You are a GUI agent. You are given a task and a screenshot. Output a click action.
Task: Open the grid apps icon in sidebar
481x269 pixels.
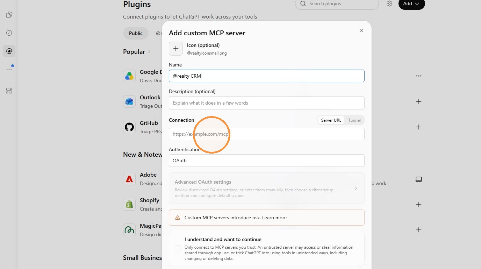click(x=9, y=91)
